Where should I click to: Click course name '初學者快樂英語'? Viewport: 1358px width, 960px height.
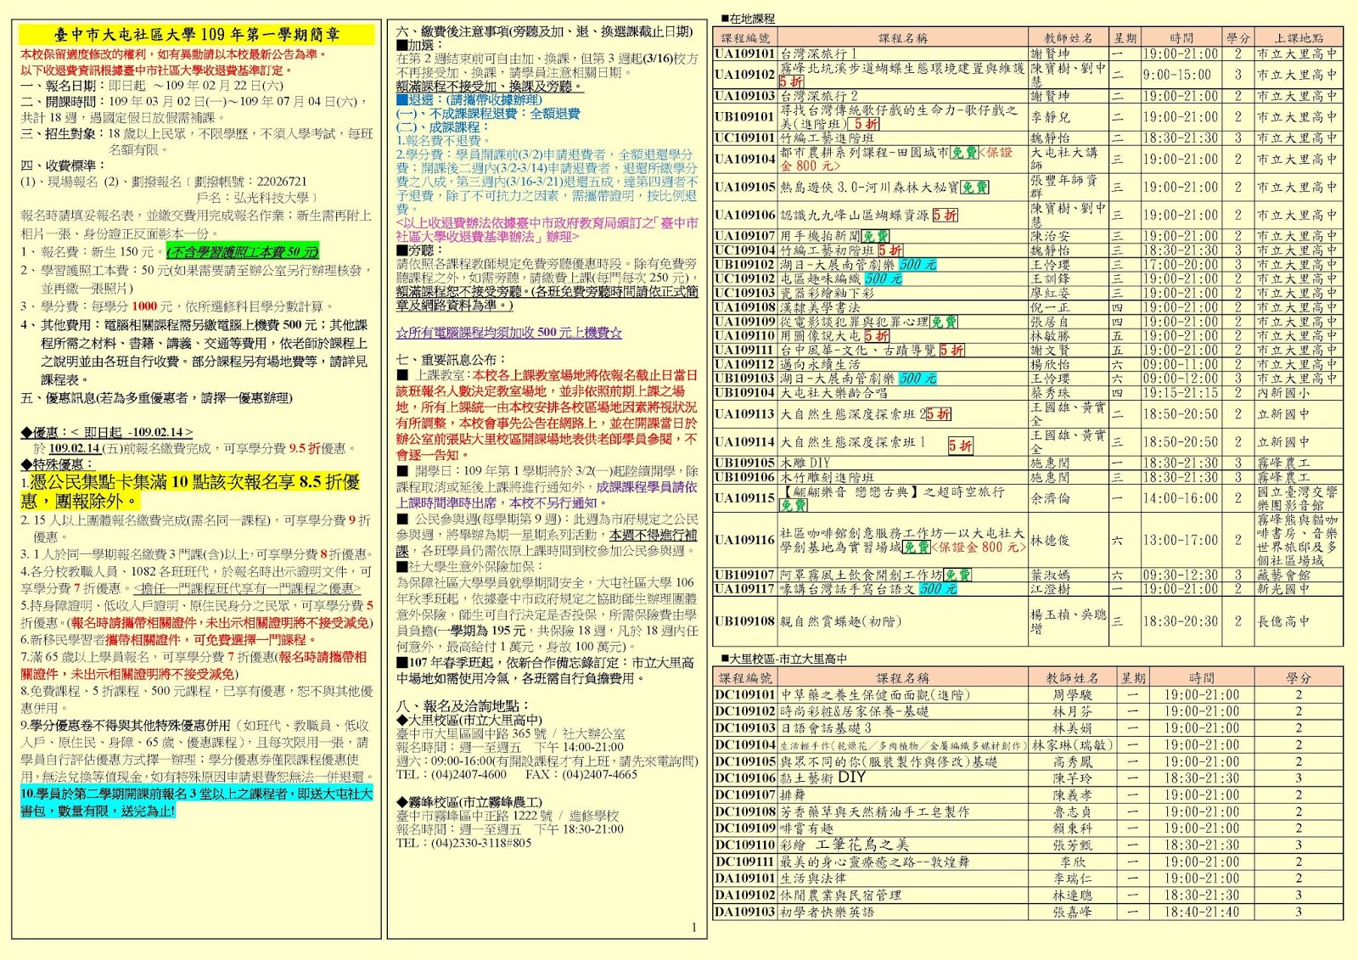click(x=827, y=912)
